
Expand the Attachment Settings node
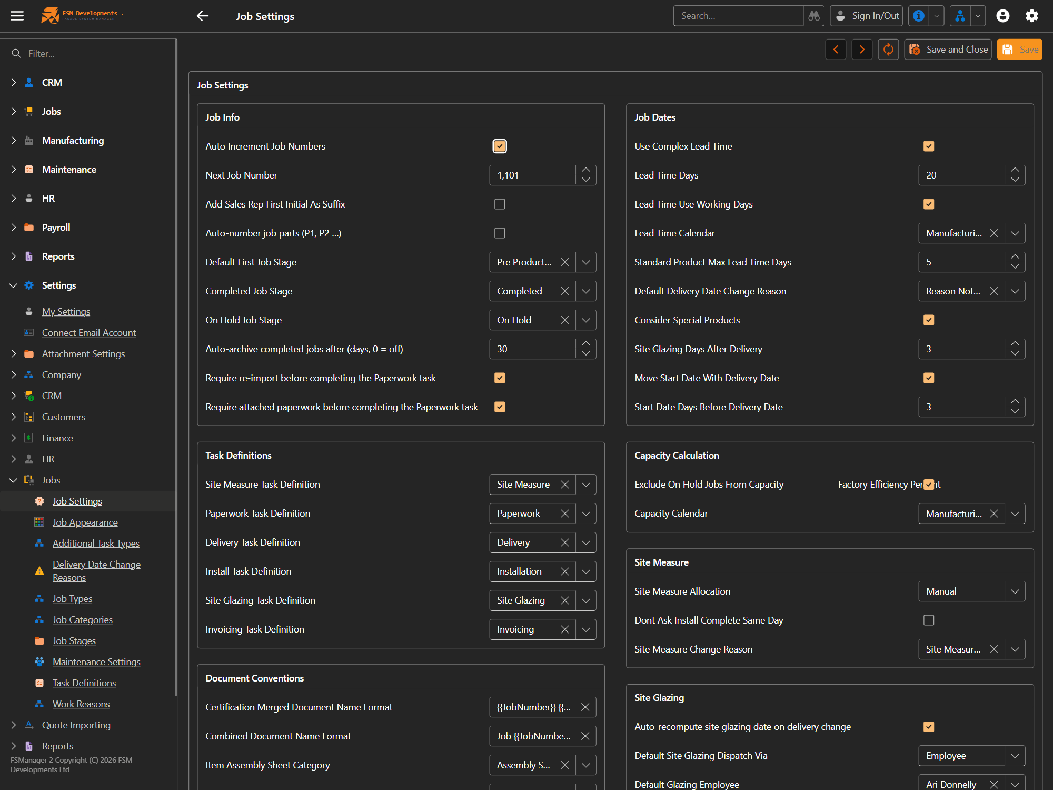(x=13, y=354)
